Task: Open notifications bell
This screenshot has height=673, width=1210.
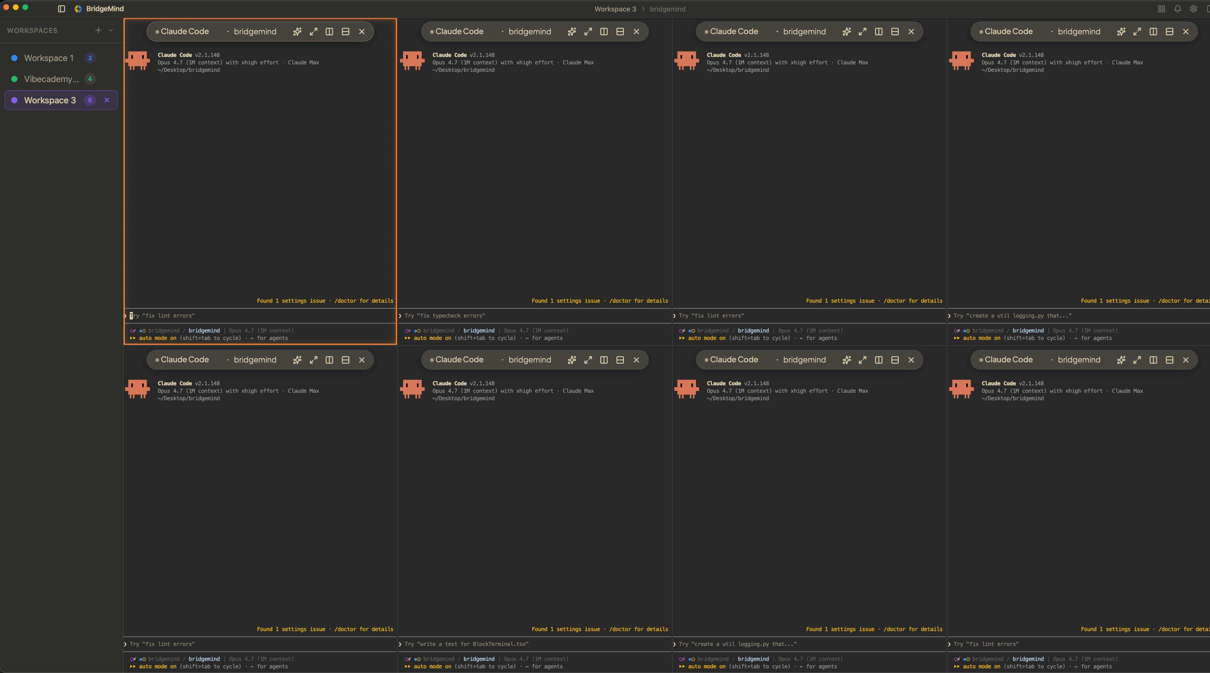Action: click(x=1178, y=9)
